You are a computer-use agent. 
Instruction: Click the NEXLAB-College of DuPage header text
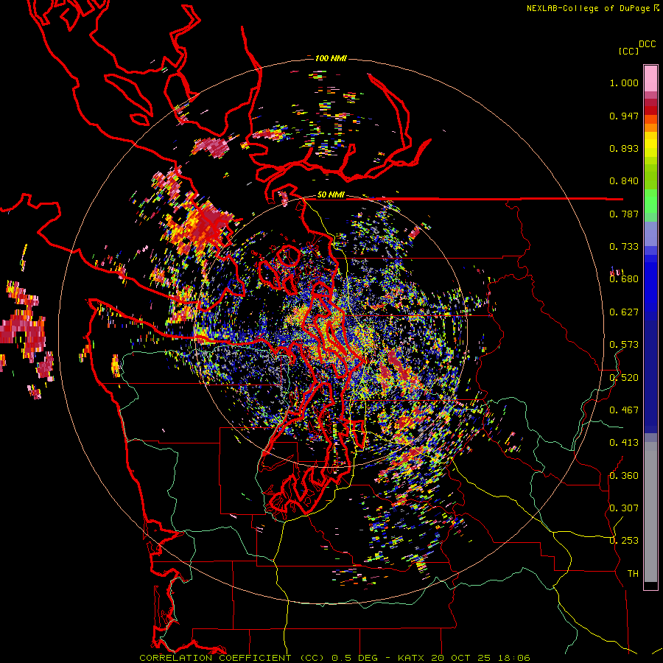[589, 8]
